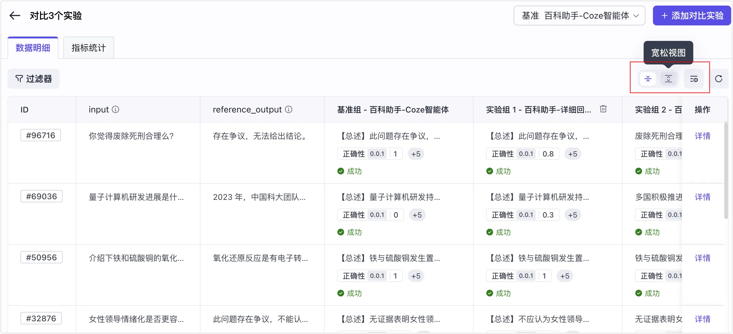733x334 pixels.
Task: Click input cell 量子计算机研发进展是什...
Action: pyautogui.click(x=136, y=197)
